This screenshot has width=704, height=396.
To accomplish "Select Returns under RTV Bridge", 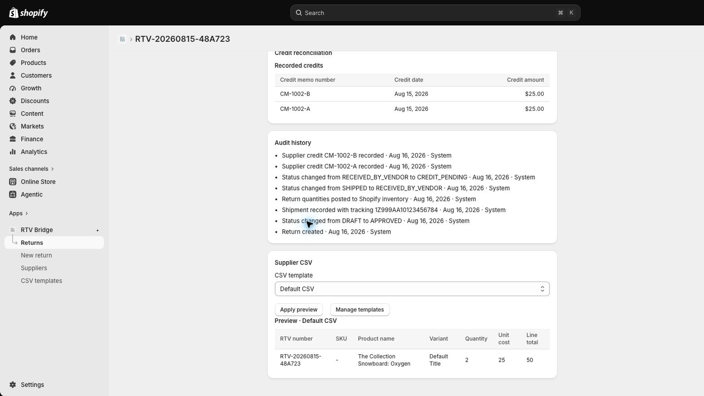I will tap(54, 243).
